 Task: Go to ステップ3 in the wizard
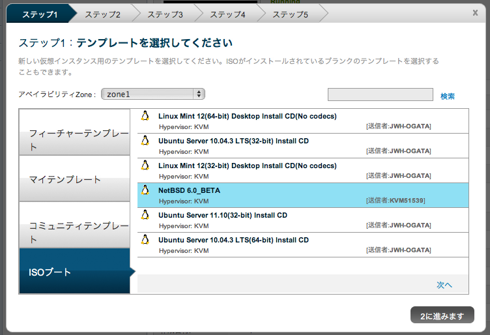pos(165,14)
